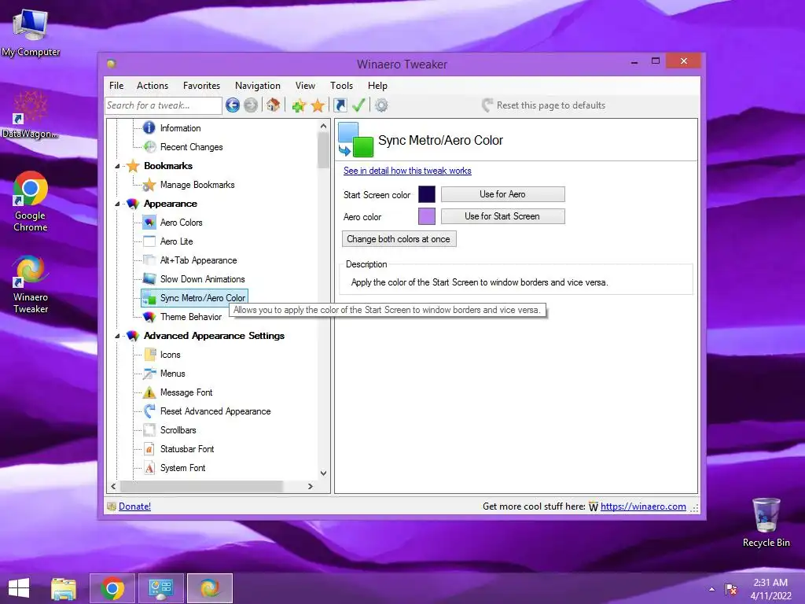Click the Aero Lite window icon

click(x=149, y=241)
